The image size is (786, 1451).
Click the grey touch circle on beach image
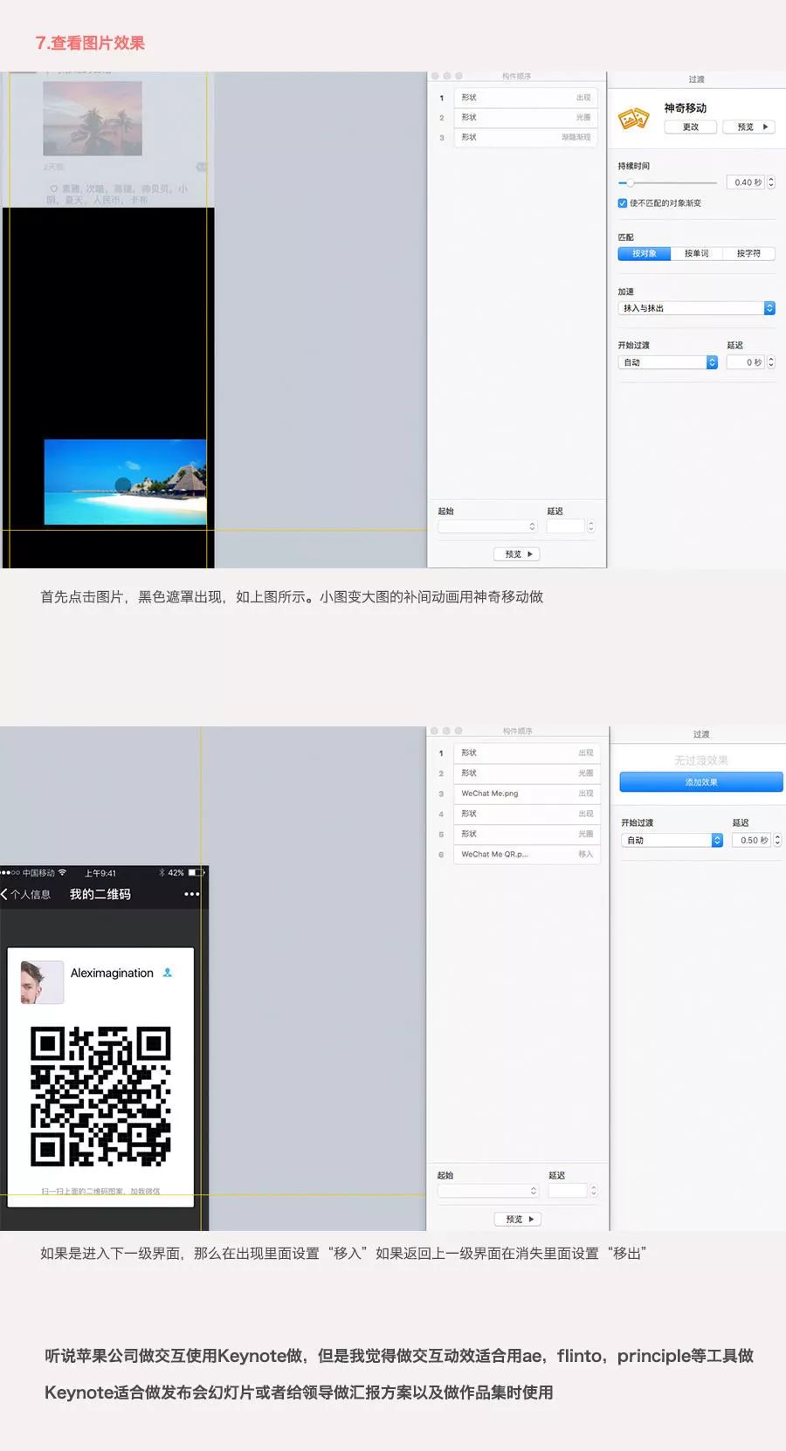click(x=123, y=485)
